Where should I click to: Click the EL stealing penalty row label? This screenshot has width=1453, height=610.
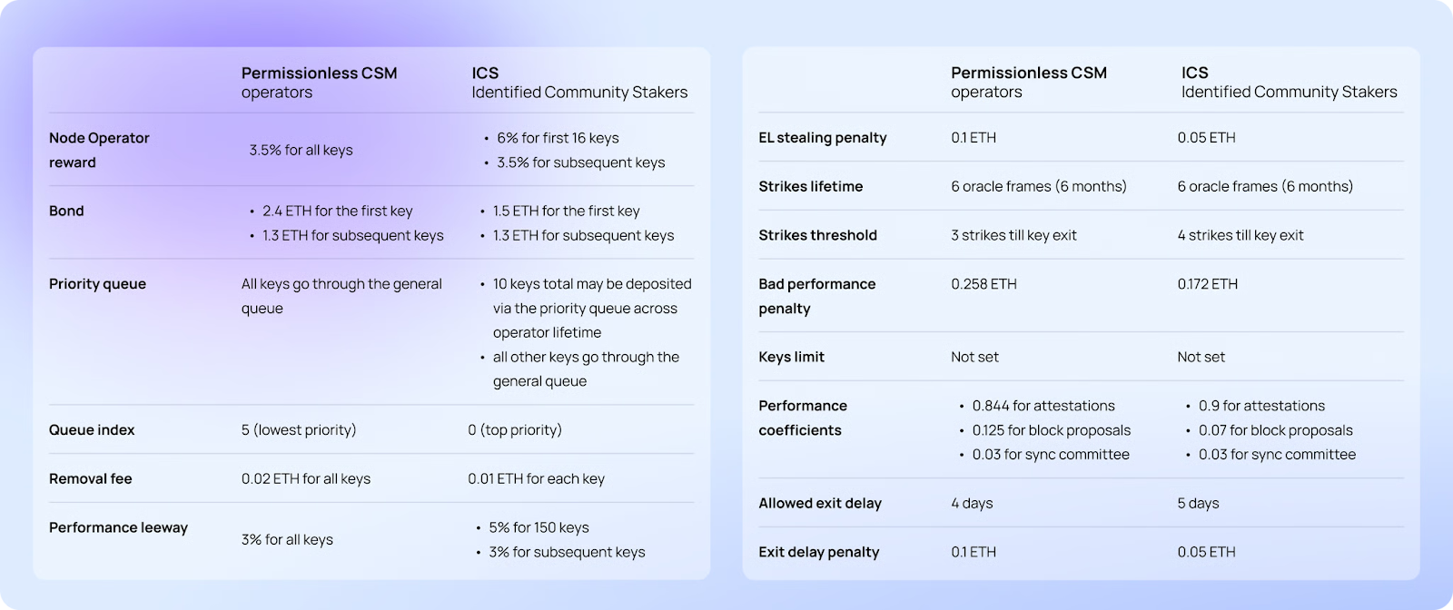823,137
